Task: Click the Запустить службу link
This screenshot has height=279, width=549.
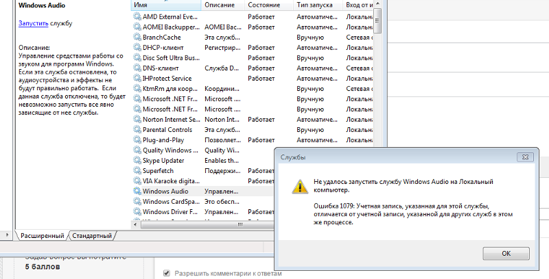Action: 33,23
